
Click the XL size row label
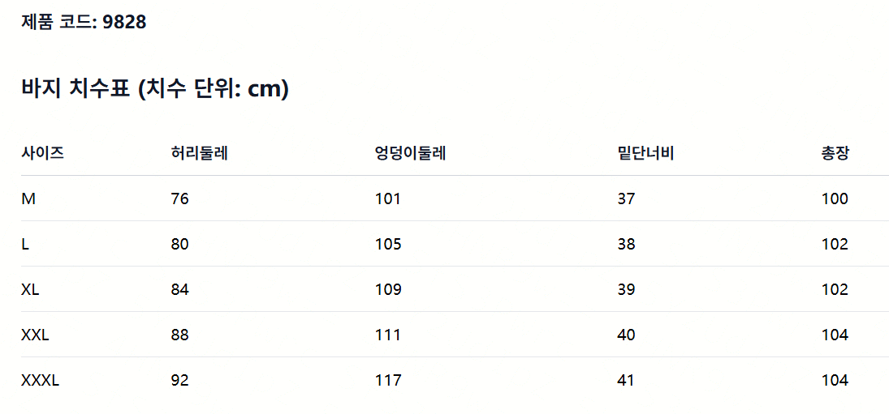pyautogui.click(x=30, y=289)
